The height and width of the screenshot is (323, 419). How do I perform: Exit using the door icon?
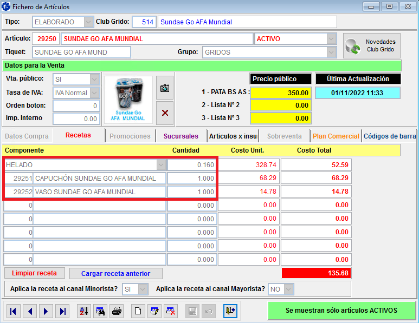(230, 311)
